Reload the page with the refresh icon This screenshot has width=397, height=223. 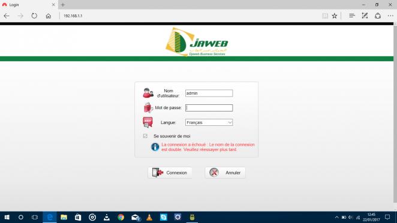click(x=34, y=16)
